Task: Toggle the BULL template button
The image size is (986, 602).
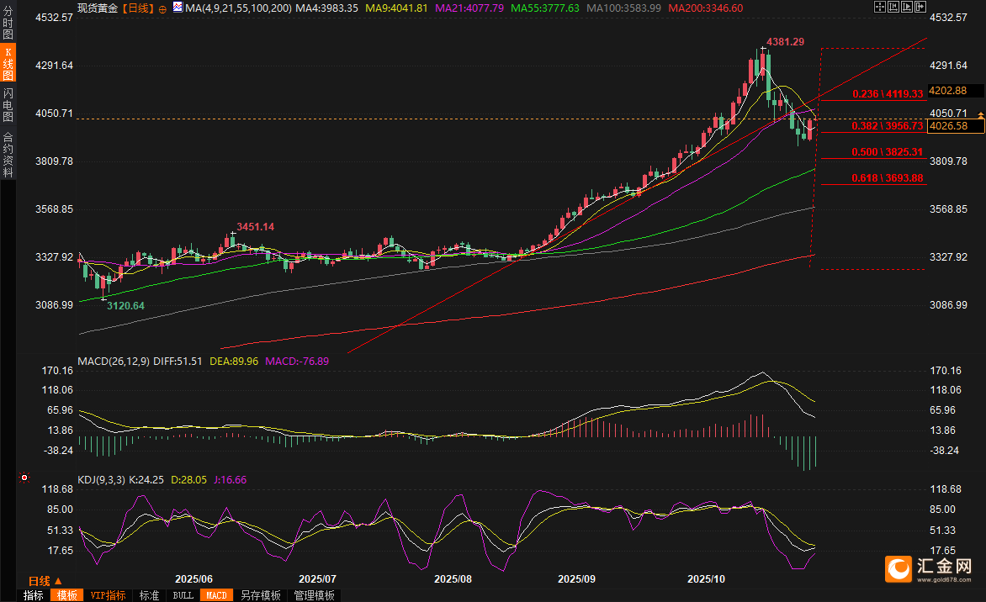Action: pyautogui.click(x=183, y=595)
